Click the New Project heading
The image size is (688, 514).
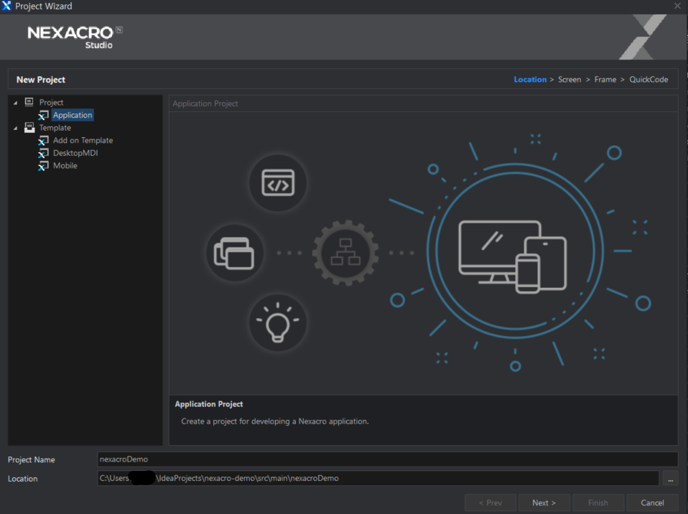41,80
